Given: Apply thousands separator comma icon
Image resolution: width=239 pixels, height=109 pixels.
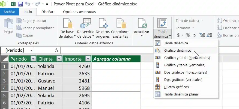Looking at the screenshot, I should [x=195, y=35].
